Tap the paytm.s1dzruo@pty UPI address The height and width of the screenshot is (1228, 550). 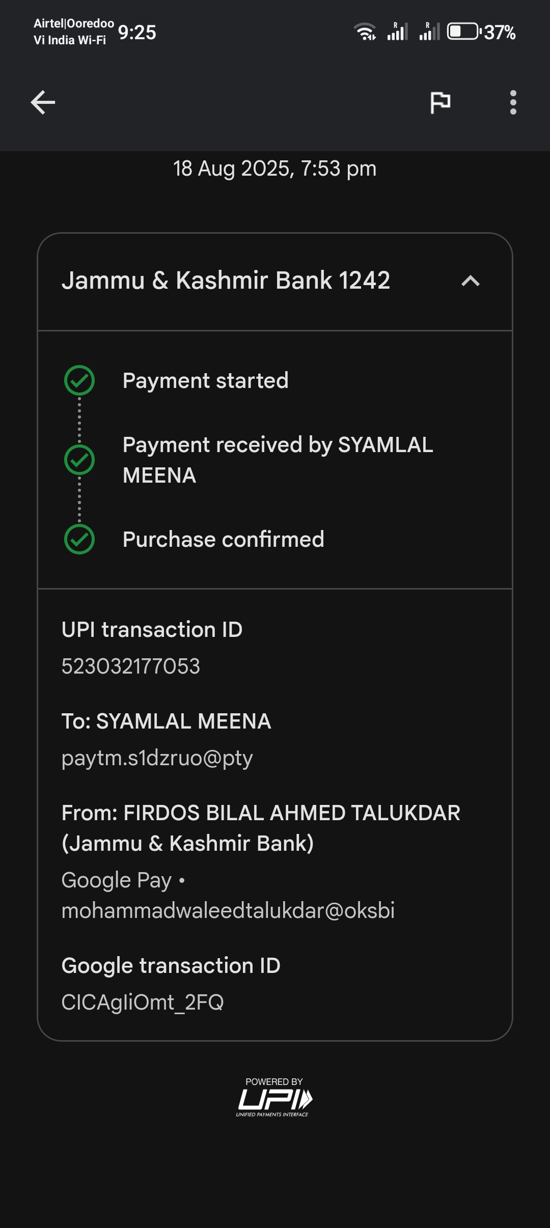tap(157, 758)
